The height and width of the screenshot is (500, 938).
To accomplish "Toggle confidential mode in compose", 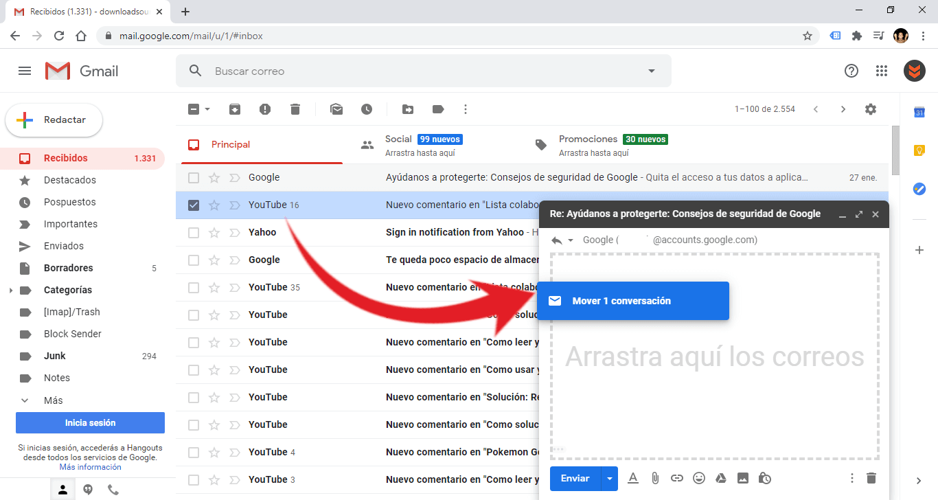I will (x=765, y=478).
